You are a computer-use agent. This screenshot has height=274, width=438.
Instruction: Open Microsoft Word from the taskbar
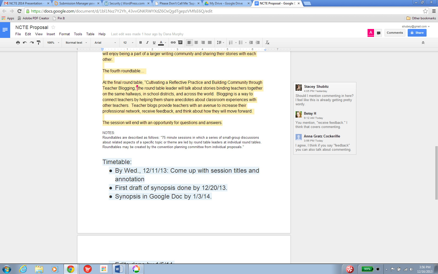pos(119,269)
